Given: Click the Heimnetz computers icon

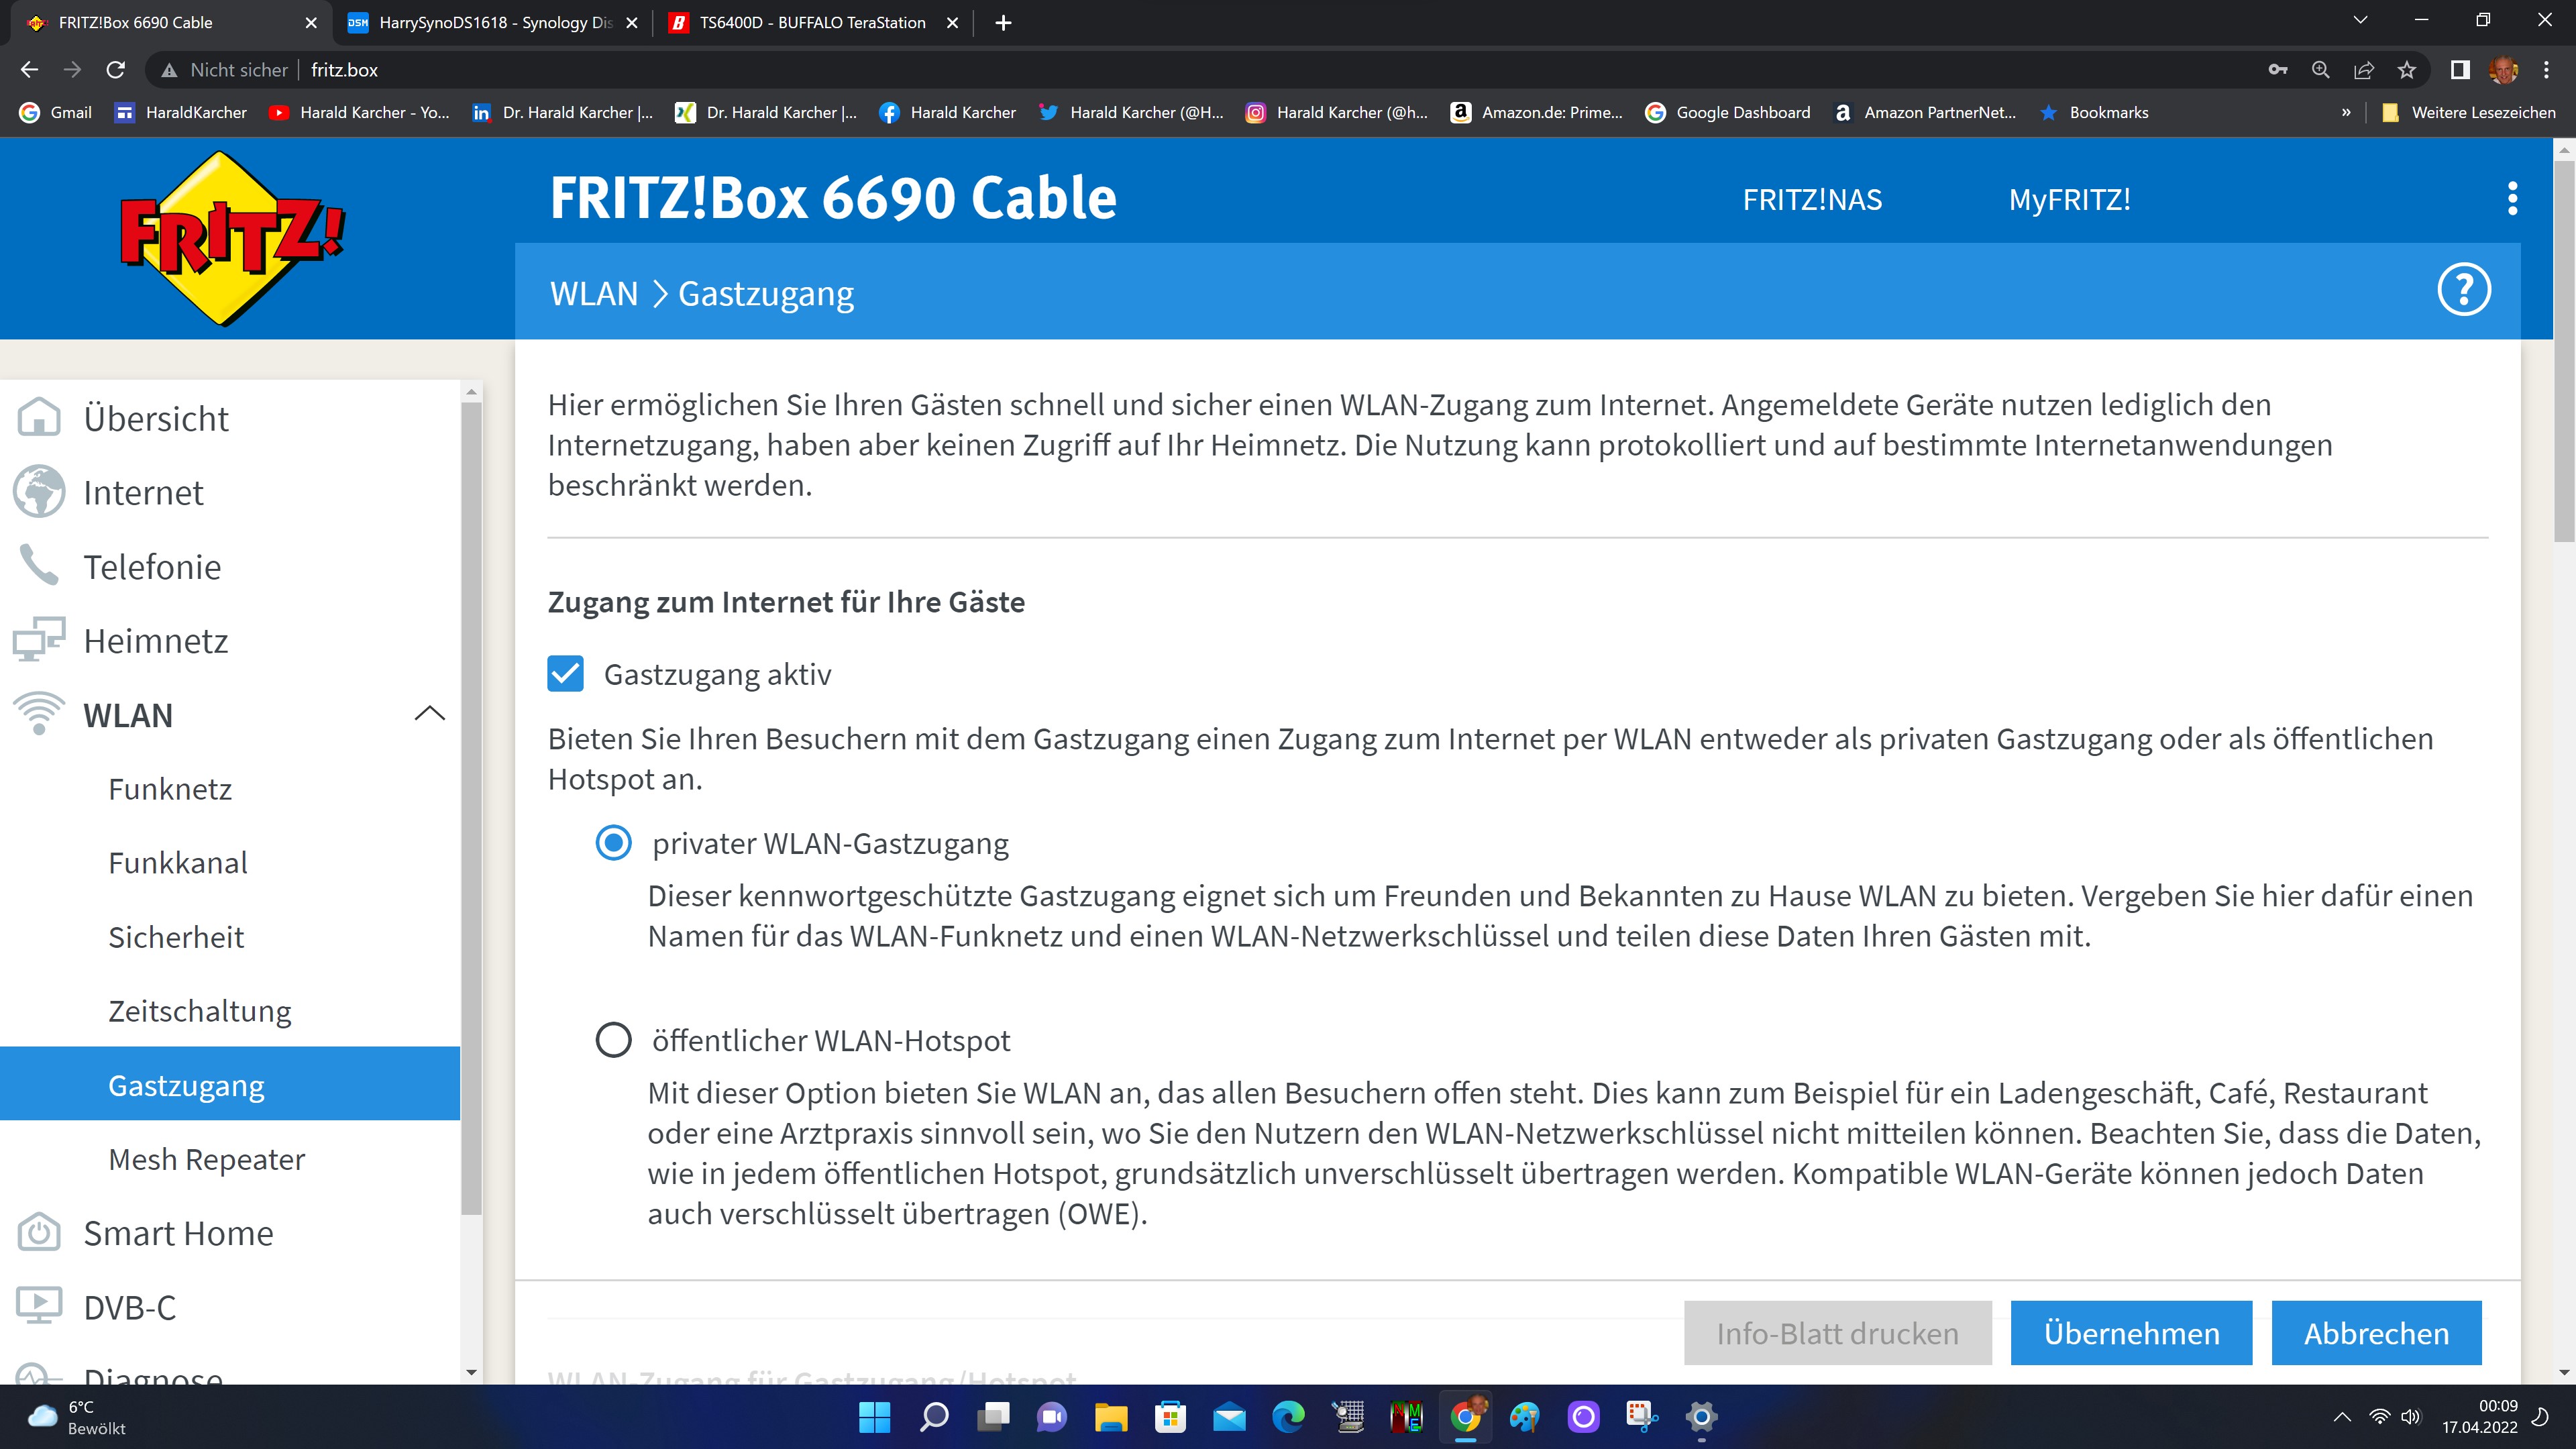Looking at the screenshot, I should (39, 640).
